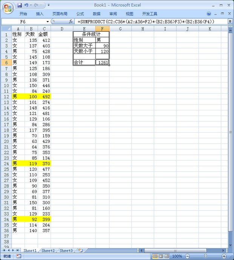Jump to first sheet navigation arrow
234x260 pixels.
click(4, 250)
